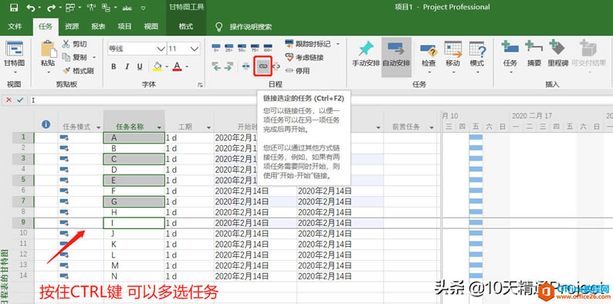Click the Mark on Track (跟踪时标记) button
Viewport: 613px width, 304px height.
tap(308, 44)
